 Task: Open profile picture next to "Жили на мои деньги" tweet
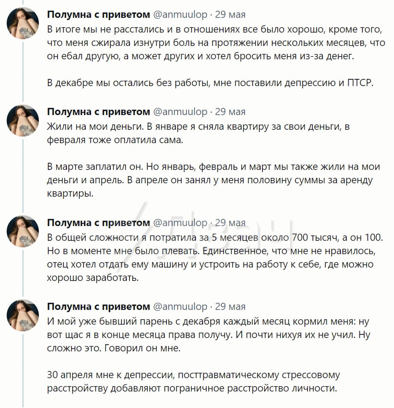click(23, 120)
